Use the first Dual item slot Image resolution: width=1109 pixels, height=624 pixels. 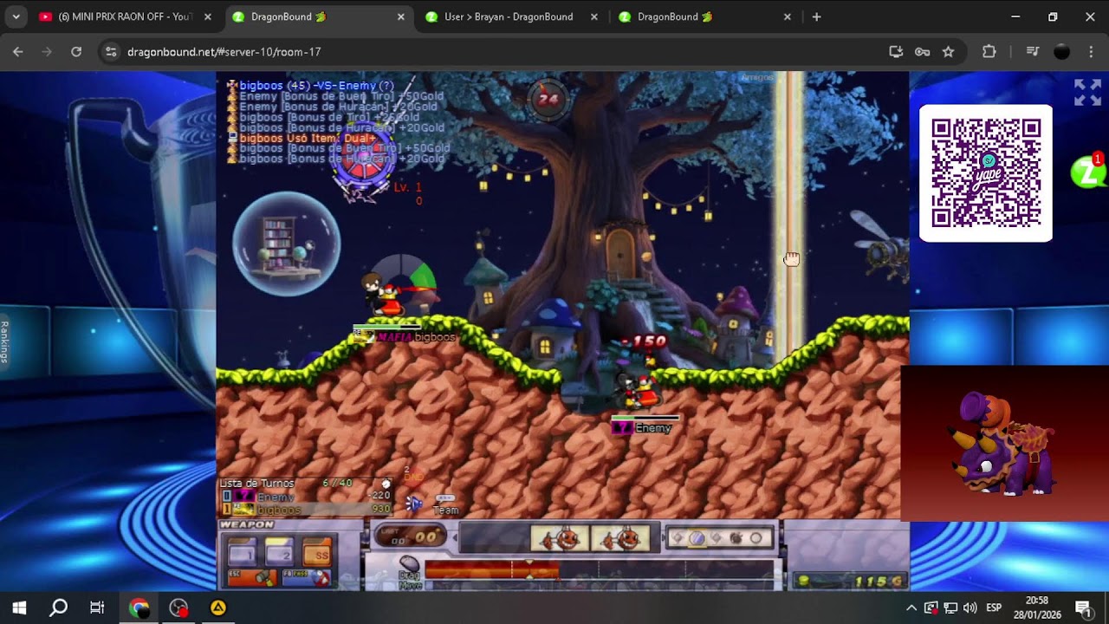coord(560,538)
